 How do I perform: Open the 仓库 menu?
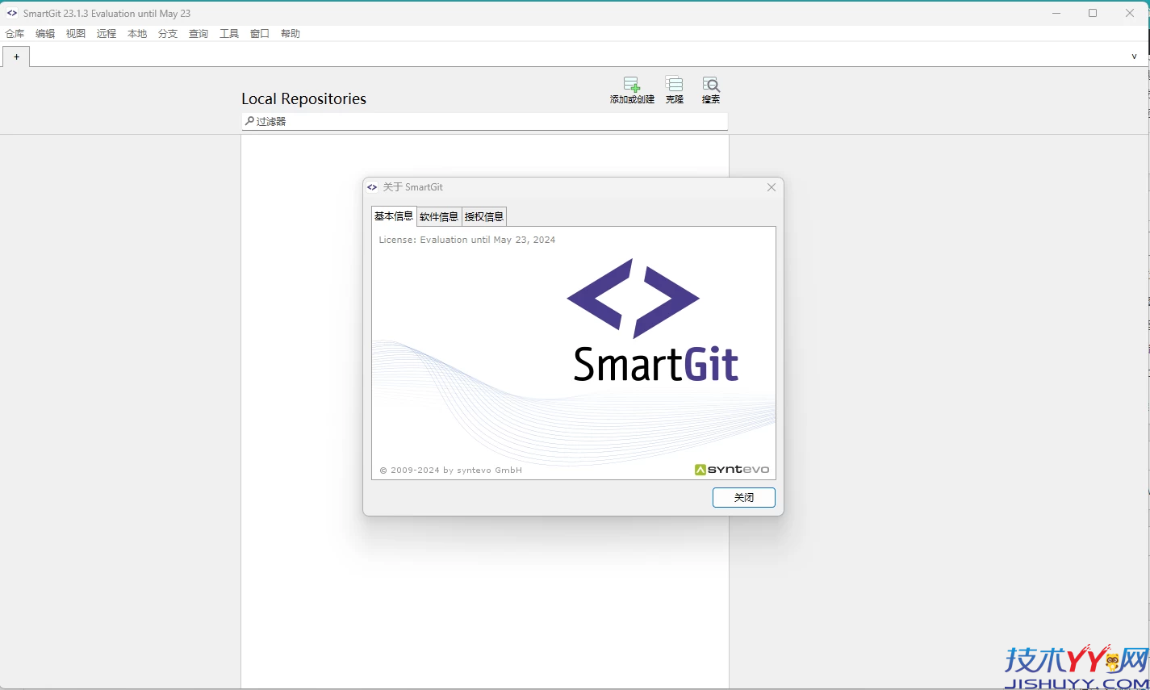(x=15, y=33)
